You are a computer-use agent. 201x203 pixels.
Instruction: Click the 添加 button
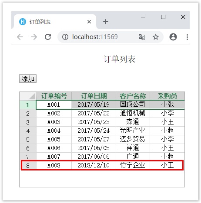[28, 79]
